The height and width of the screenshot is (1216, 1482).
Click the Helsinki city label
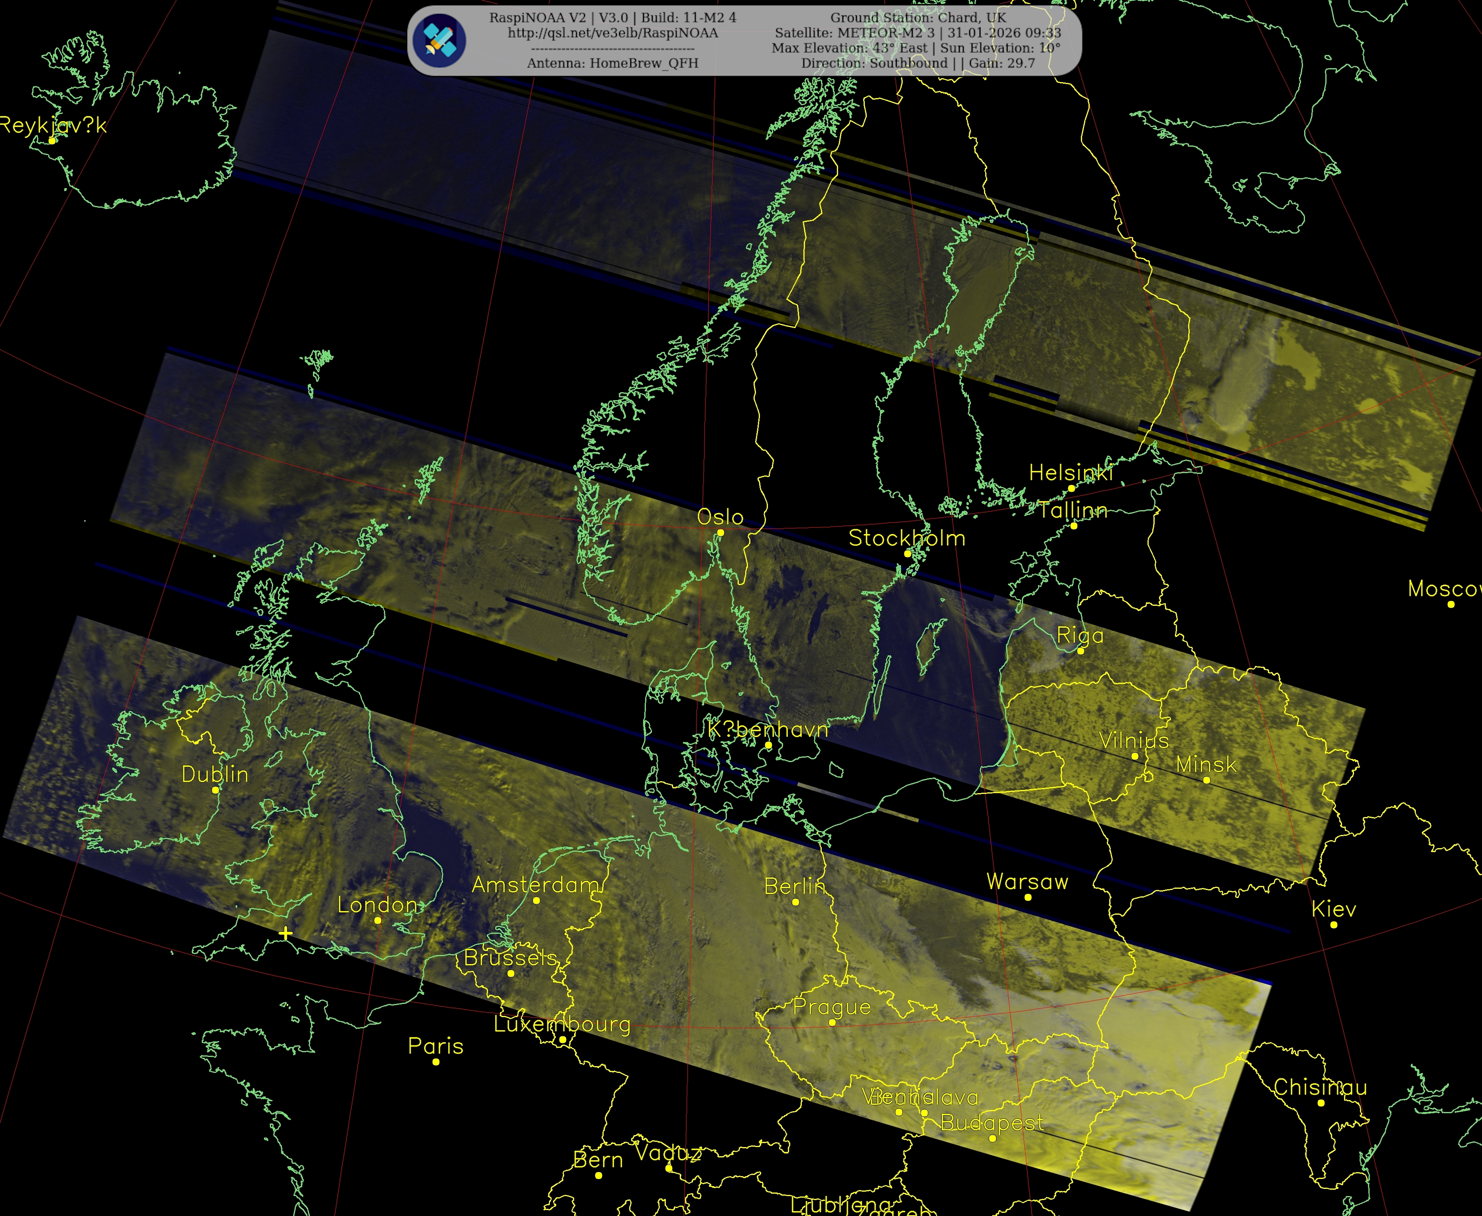point(1071,473)
